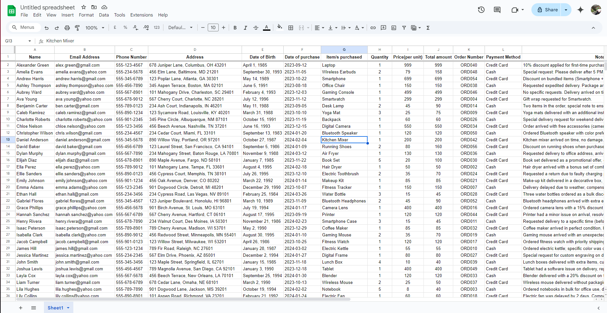Open the Share options dropdown arrow
607x313 pixels.
[566, 10]
